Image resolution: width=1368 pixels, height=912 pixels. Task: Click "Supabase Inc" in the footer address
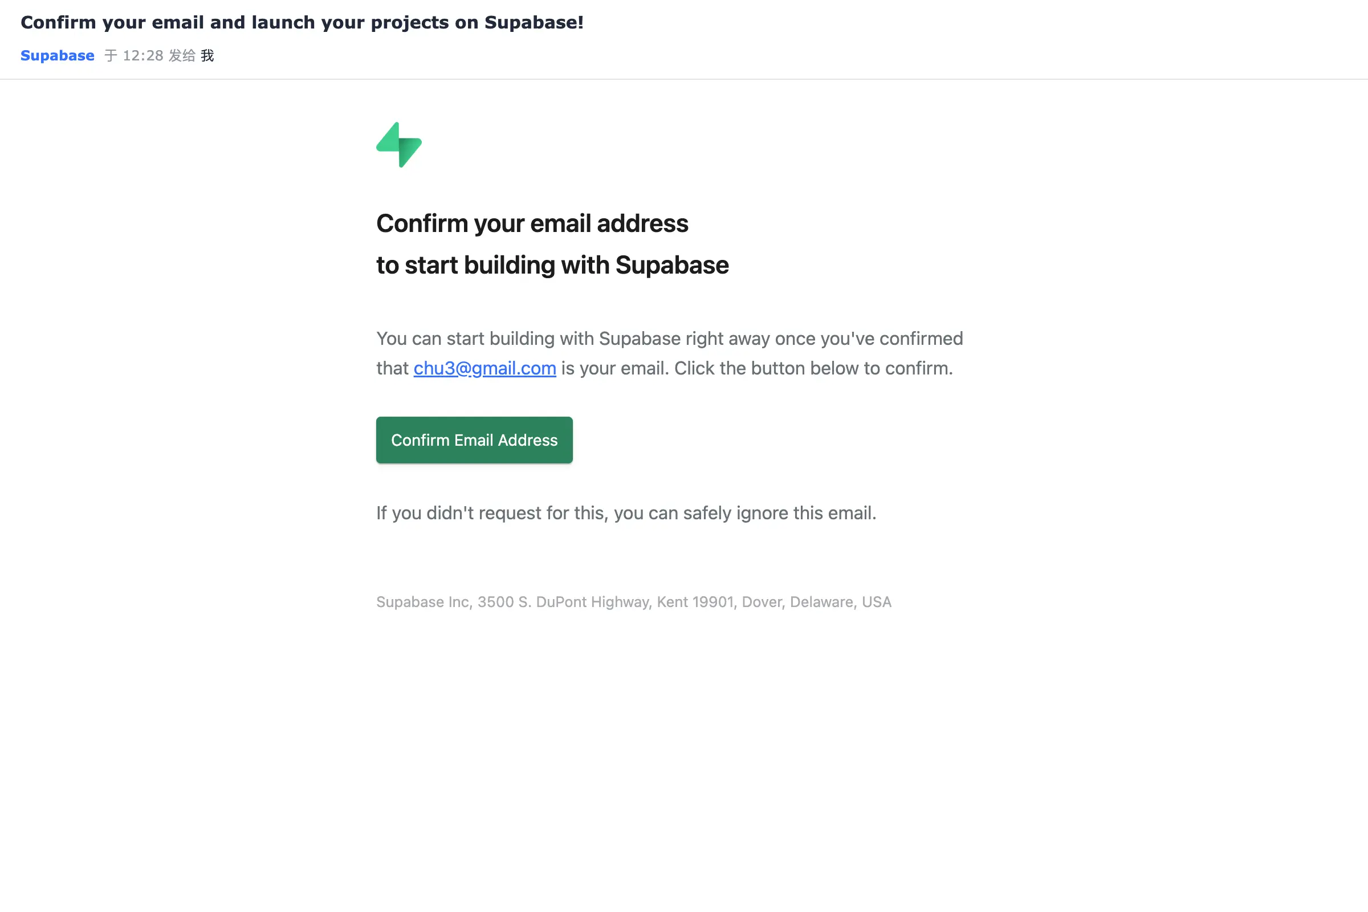click(423, 602)
